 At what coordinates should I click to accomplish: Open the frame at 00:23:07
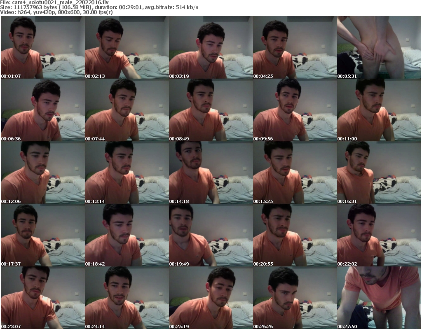[43, 298]
